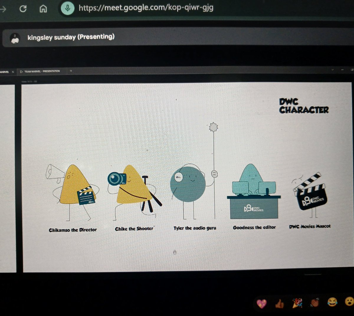
Task: Click the DWC Movies logo on editor desk
Action: (x=253, y=209)
